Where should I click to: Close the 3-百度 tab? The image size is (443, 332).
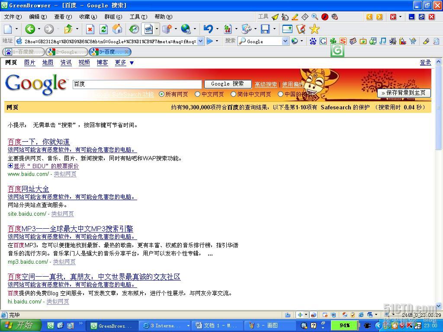[127, 52]
